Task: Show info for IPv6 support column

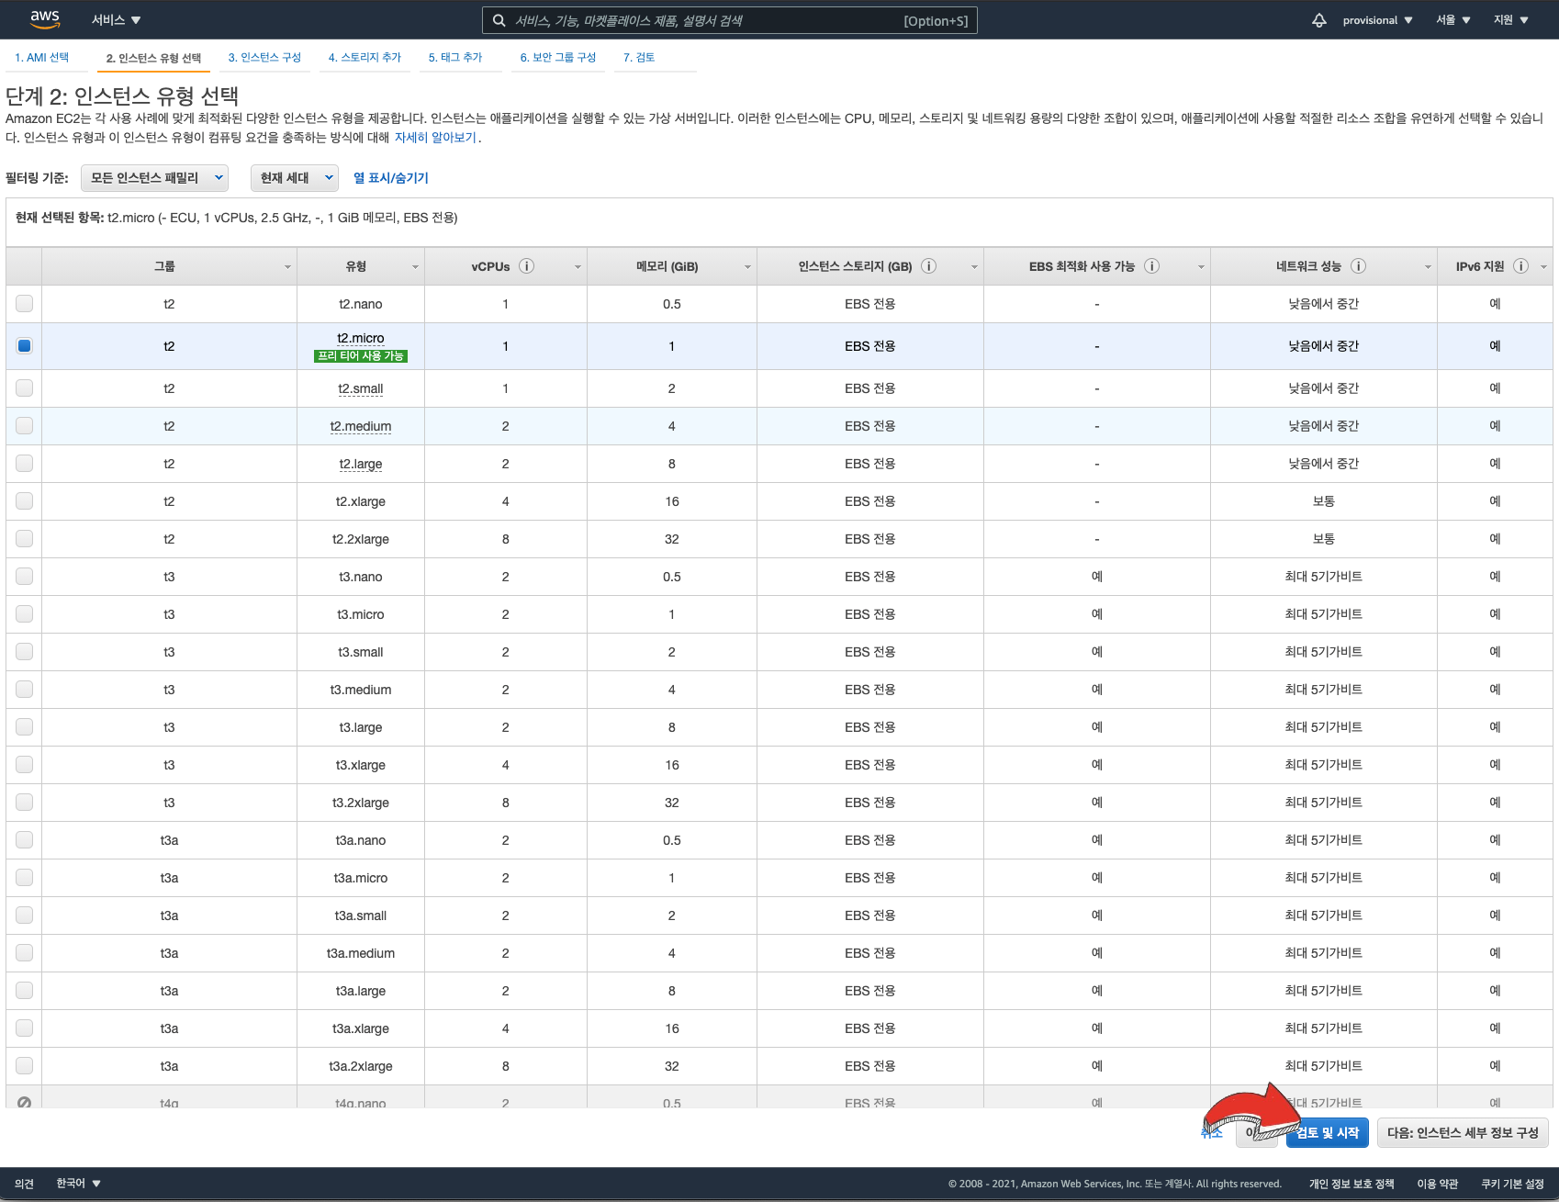Action: [x=1520, y=266]
